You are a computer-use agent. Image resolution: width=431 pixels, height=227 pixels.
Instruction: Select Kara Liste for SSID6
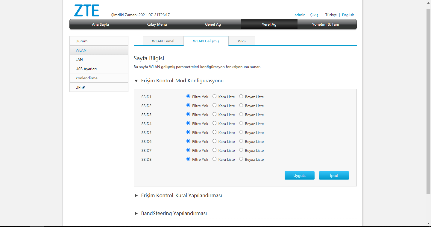click(214, 141)
